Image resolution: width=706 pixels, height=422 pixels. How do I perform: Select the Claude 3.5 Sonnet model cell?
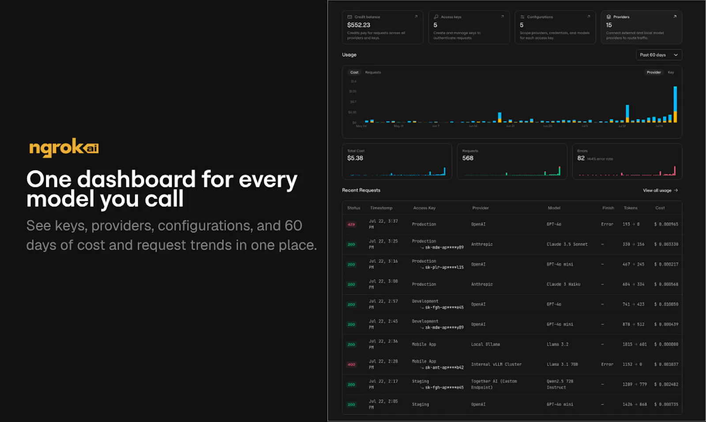(x=567, y=244)
